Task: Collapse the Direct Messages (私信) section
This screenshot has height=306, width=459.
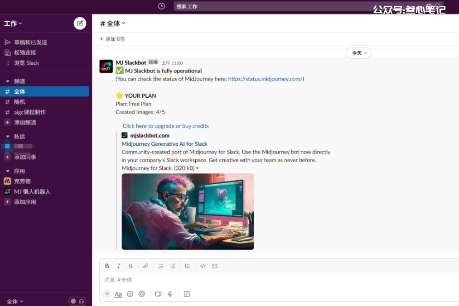Action: click(x=8, y=136)
